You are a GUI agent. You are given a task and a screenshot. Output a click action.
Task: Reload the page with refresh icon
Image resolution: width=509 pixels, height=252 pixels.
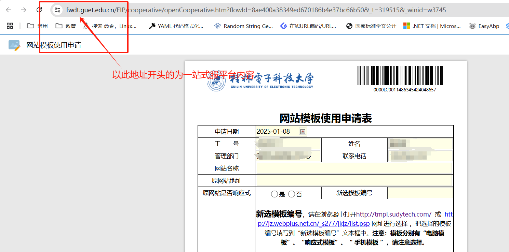click(39, 10)
